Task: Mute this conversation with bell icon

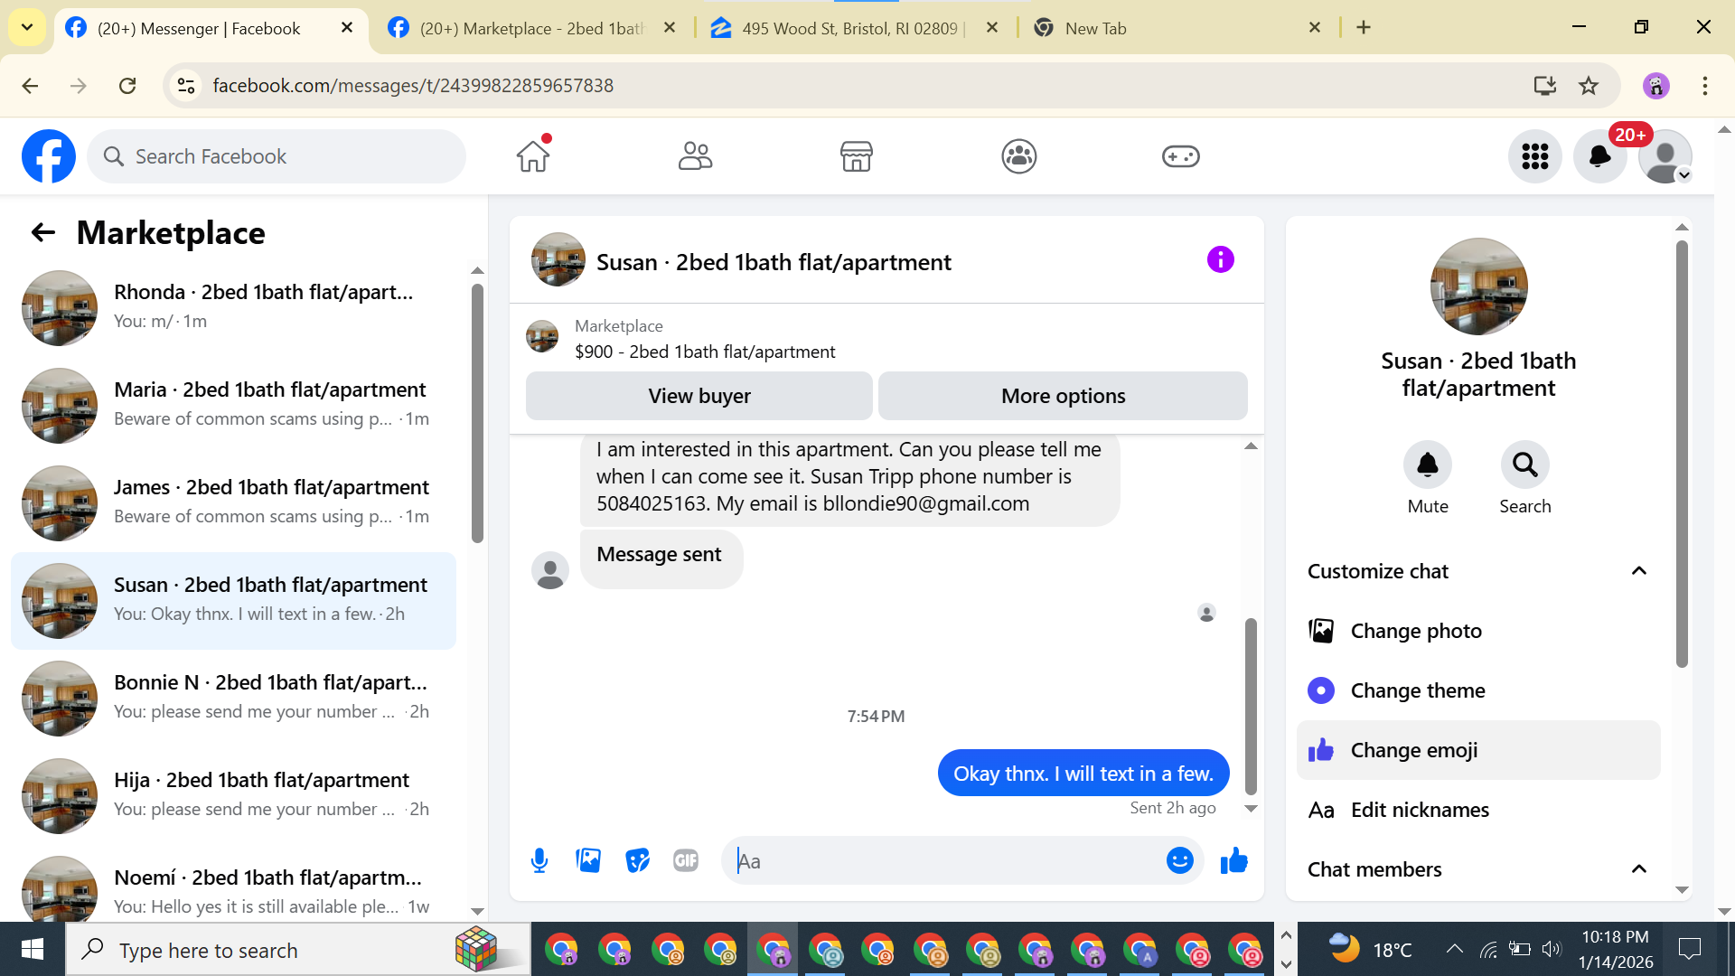Action: (1427, 465)
